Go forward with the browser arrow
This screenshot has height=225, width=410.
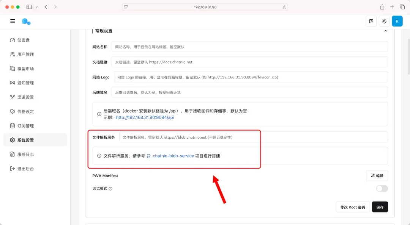pos(55,7)
